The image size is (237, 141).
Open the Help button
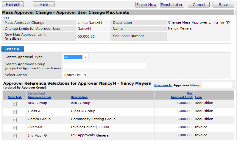pos(43,4)
